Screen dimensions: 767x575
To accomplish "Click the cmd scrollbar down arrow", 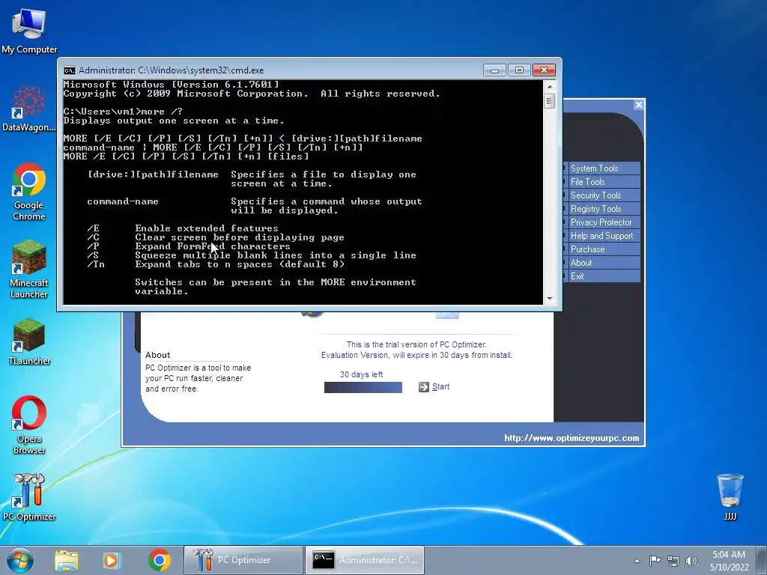I will tap(549, 298).
